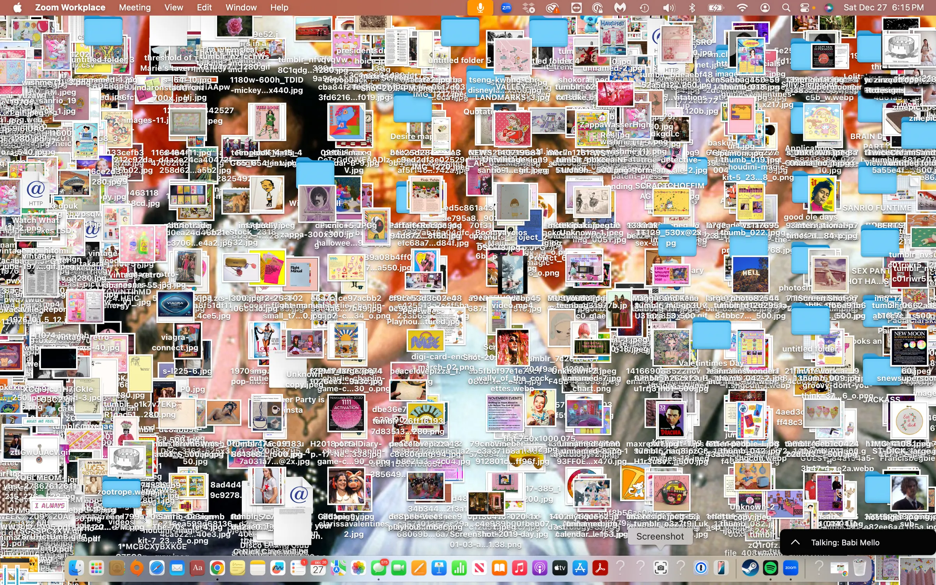Toggle the orange microphone indicator

click(480, 7)
